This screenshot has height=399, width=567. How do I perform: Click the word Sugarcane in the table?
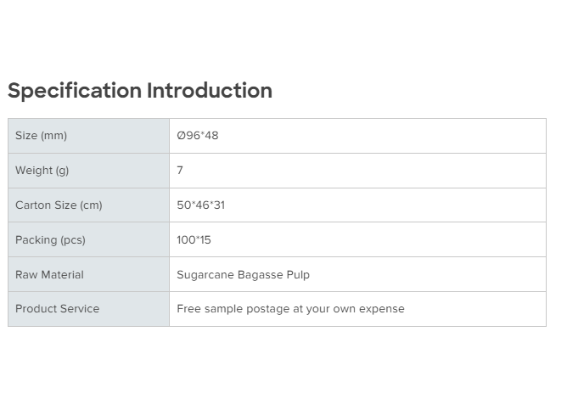click(204, 275)
